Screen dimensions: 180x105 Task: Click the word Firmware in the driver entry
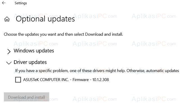point(81,80)
